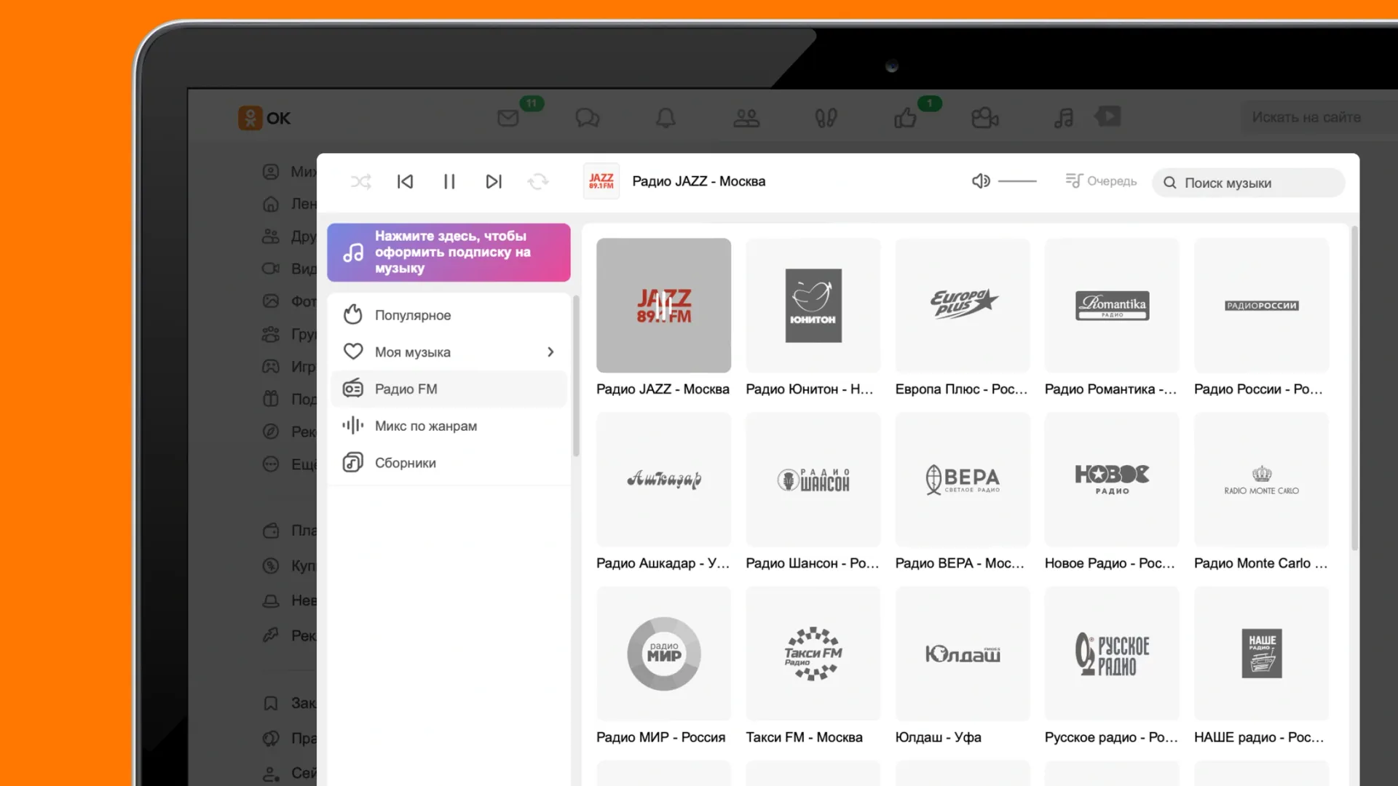Play the Радио МИР station
Image resolution: width=1398 pixels, height=786 pixels.
coord(663,654)
